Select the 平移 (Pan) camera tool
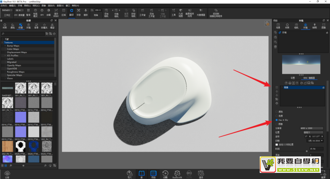The width and height of the screenshot is (330, 179). [79, 13]
